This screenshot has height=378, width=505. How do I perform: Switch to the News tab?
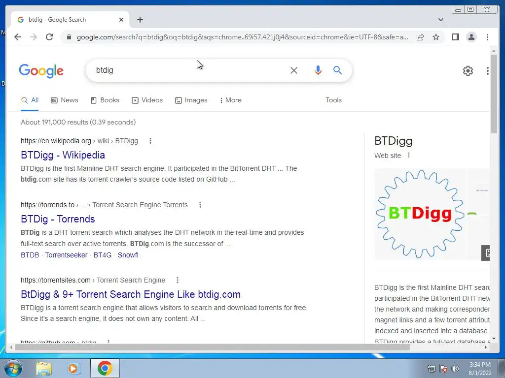point(65,100)
